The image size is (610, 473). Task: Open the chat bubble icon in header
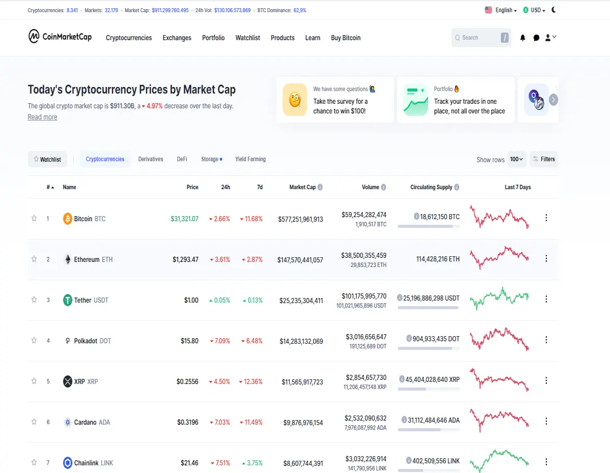pos(536,38)
